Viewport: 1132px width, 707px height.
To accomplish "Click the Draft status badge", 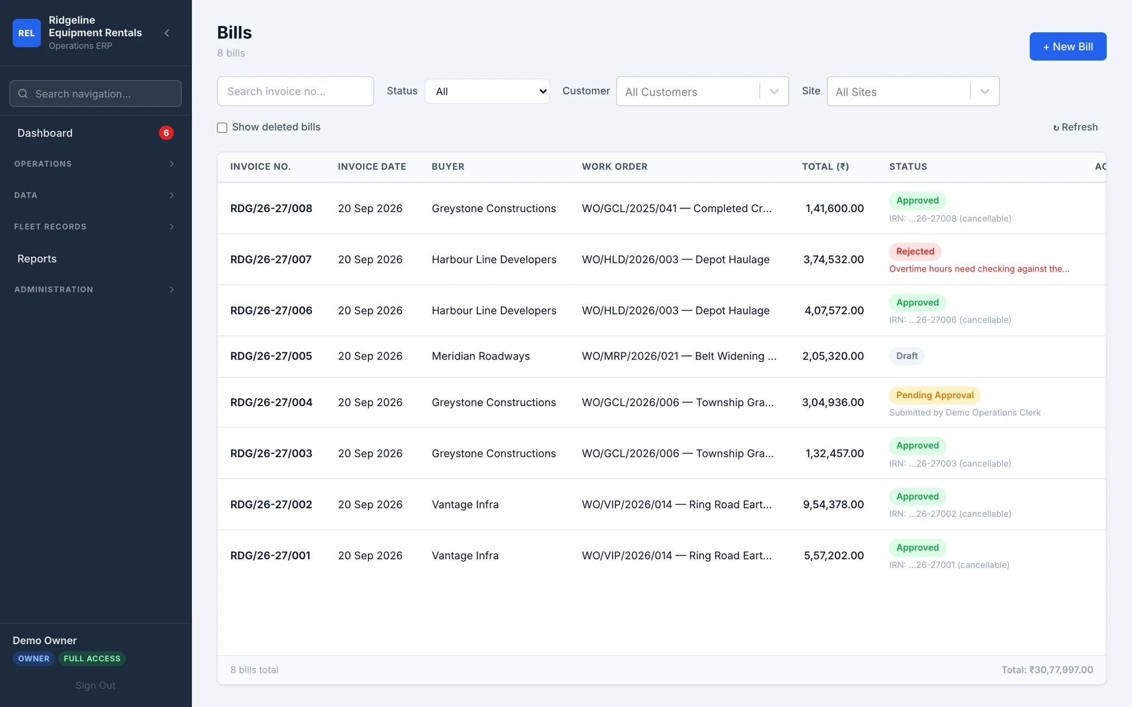I will coord(907,356).
